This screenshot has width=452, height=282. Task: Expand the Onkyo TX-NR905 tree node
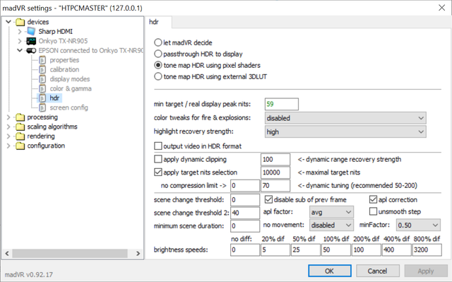point(19,41)
